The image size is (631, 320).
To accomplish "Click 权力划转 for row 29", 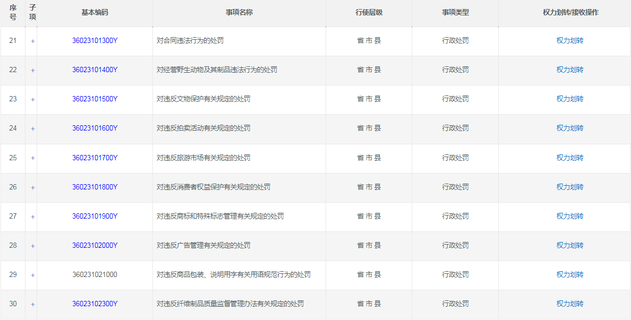I will (x=569, y=274).
